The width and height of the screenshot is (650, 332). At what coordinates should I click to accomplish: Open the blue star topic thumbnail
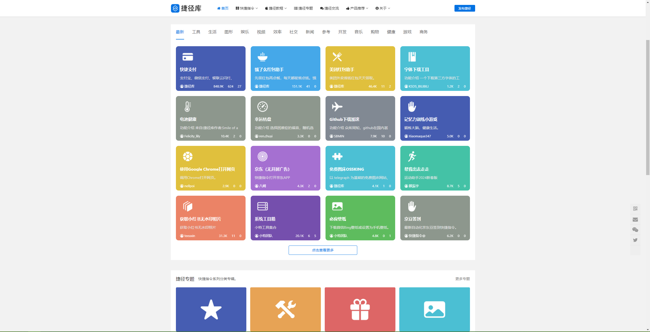tap(211, 309)
